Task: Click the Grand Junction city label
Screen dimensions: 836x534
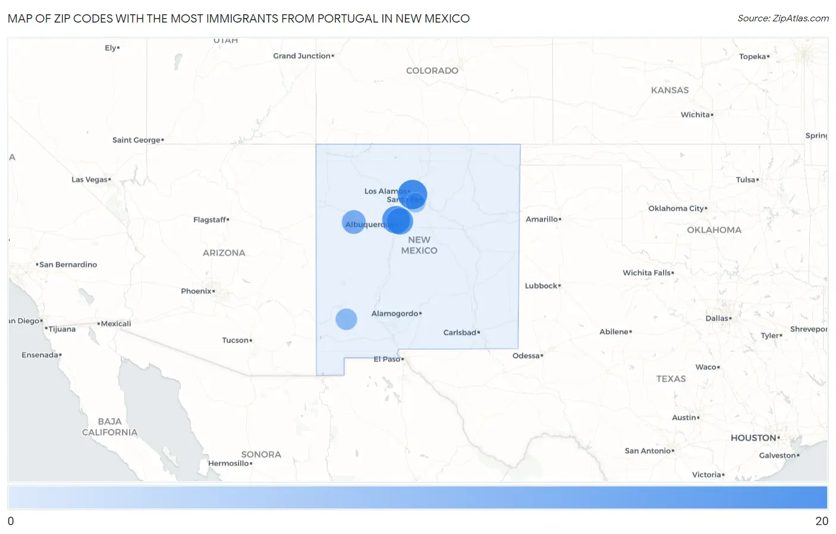Action: pyautogui.click(x=302, y=56)
